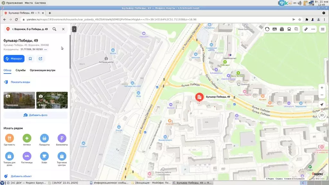This screenshot has height=185, width=329.
Task: Click the red бульвар Победы, 49 marker
Action: [199, 97]
